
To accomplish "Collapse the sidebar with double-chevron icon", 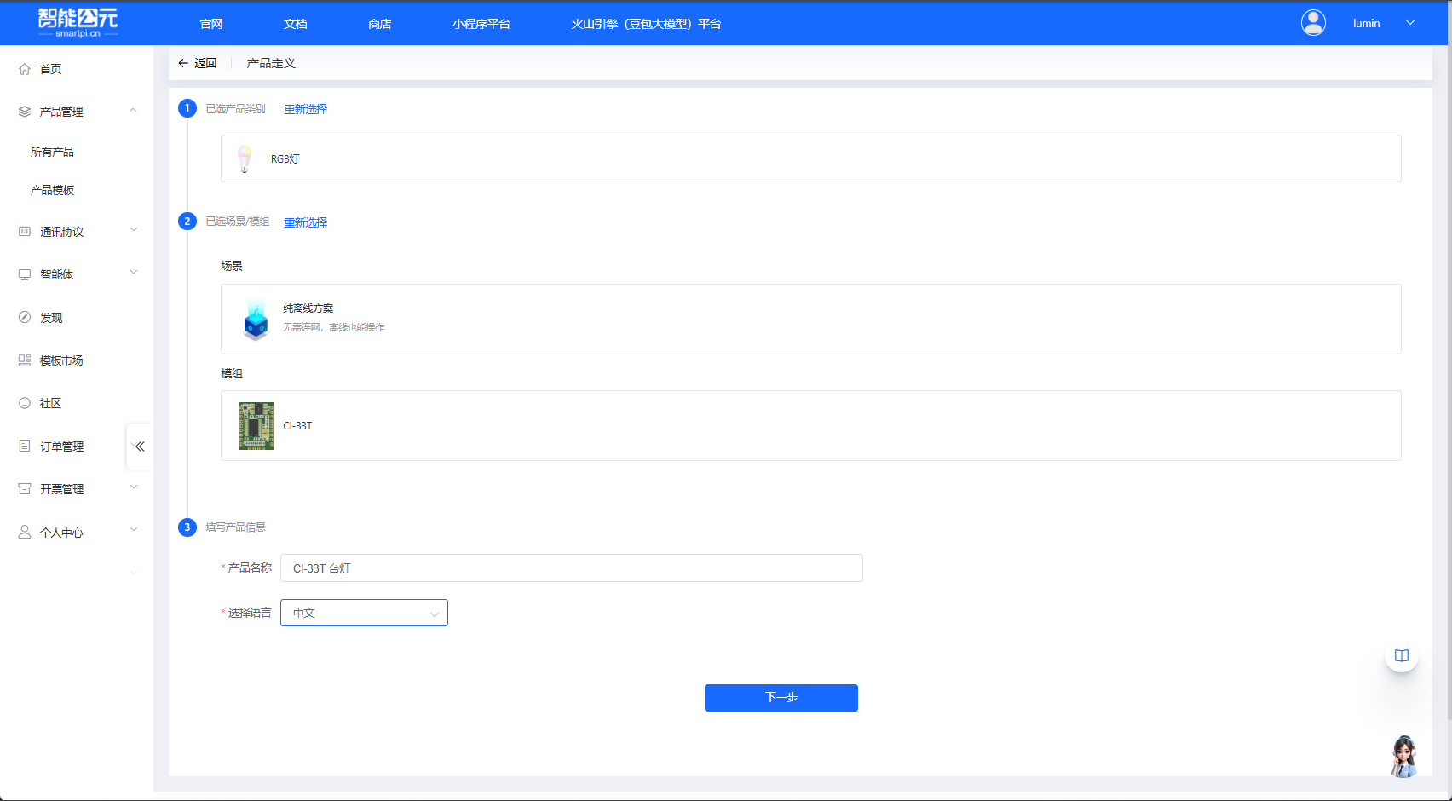I will 140,447.
